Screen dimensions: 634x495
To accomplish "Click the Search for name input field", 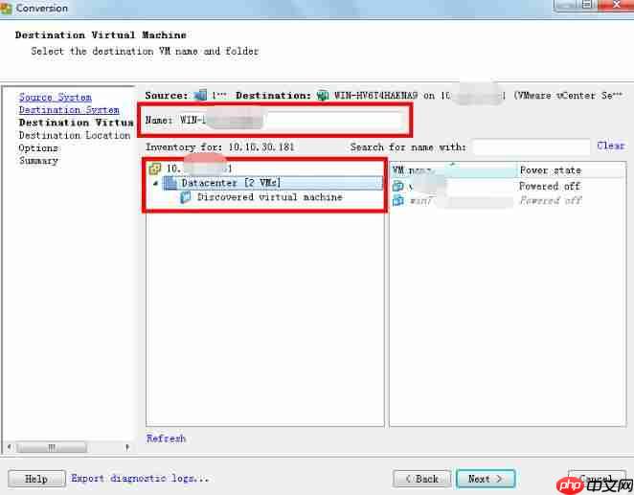I will [x=532, y=147].
